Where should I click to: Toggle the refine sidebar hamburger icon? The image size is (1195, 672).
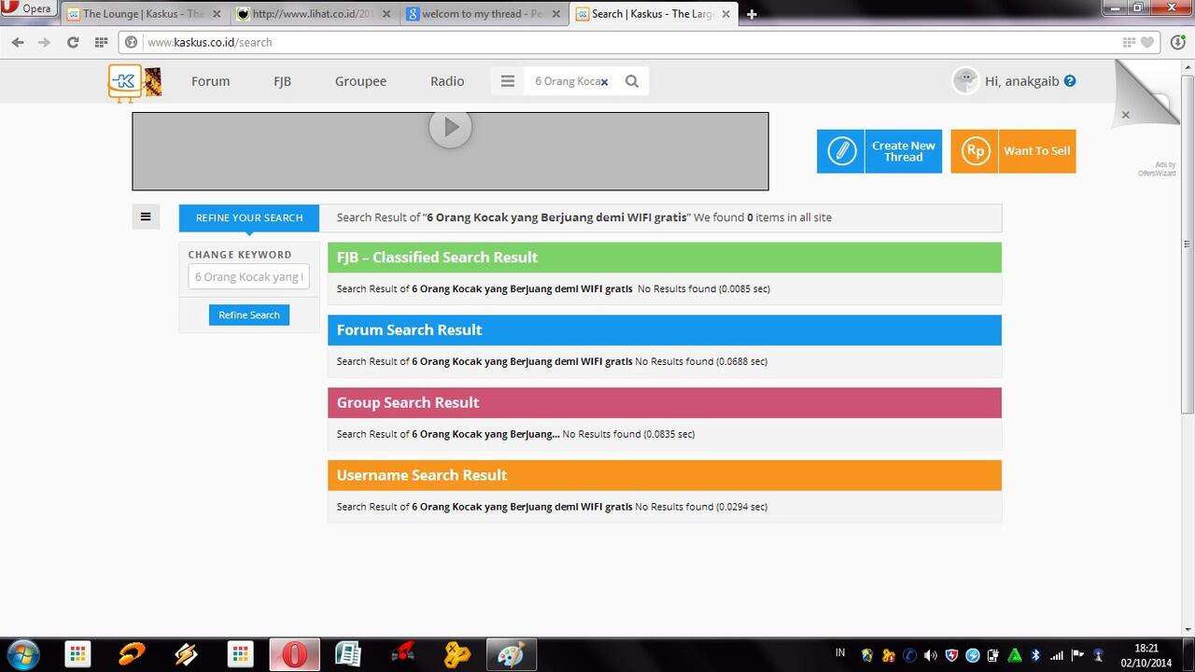146,217
